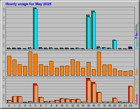Viewport: 140px width, 109px height.
Task: Click the blue 'Files' legend label
Action: click(136, 35)
